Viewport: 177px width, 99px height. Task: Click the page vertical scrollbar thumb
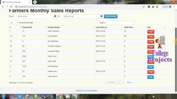[176, 59]
